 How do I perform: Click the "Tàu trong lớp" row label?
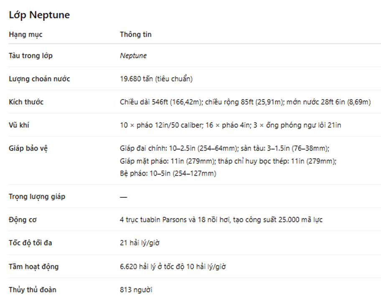tap(30, 56)
